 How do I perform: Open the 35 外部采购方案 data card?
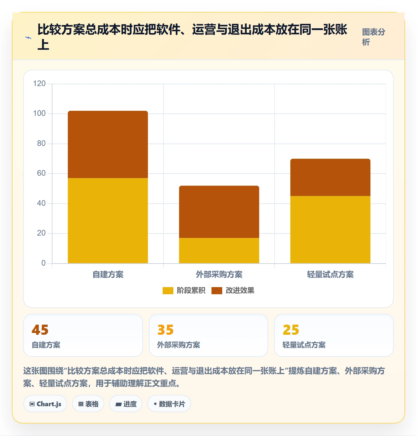pyautogui.click(x=208, y=335)
